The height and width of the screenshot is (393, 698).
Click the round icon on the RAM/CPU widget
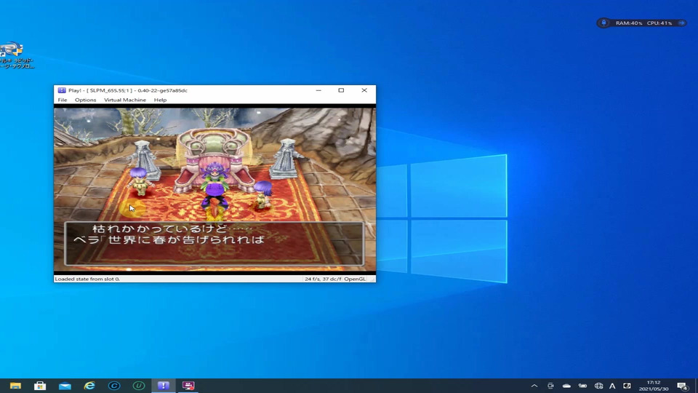click(x=603, y=23)
